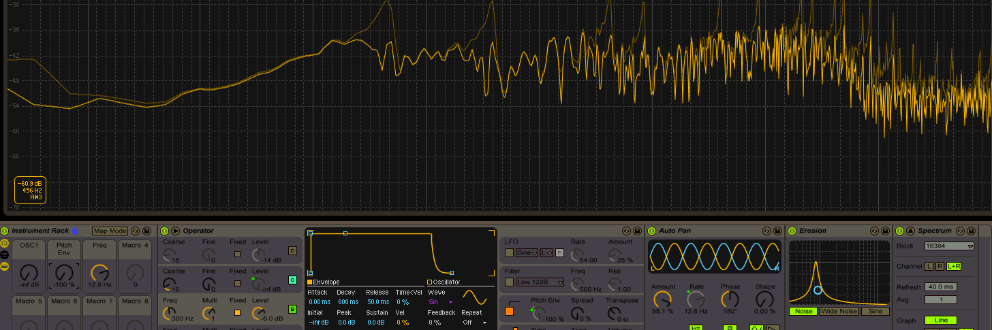The height and width of the screenshot is (330, 992).
Task: Save the Auto Pan preset
Action: pyautogui.click(x=777, y=231)
